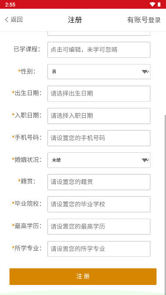Tap the partially visible field at the top
Screen dimensions: 166x295
pos(99,34)
